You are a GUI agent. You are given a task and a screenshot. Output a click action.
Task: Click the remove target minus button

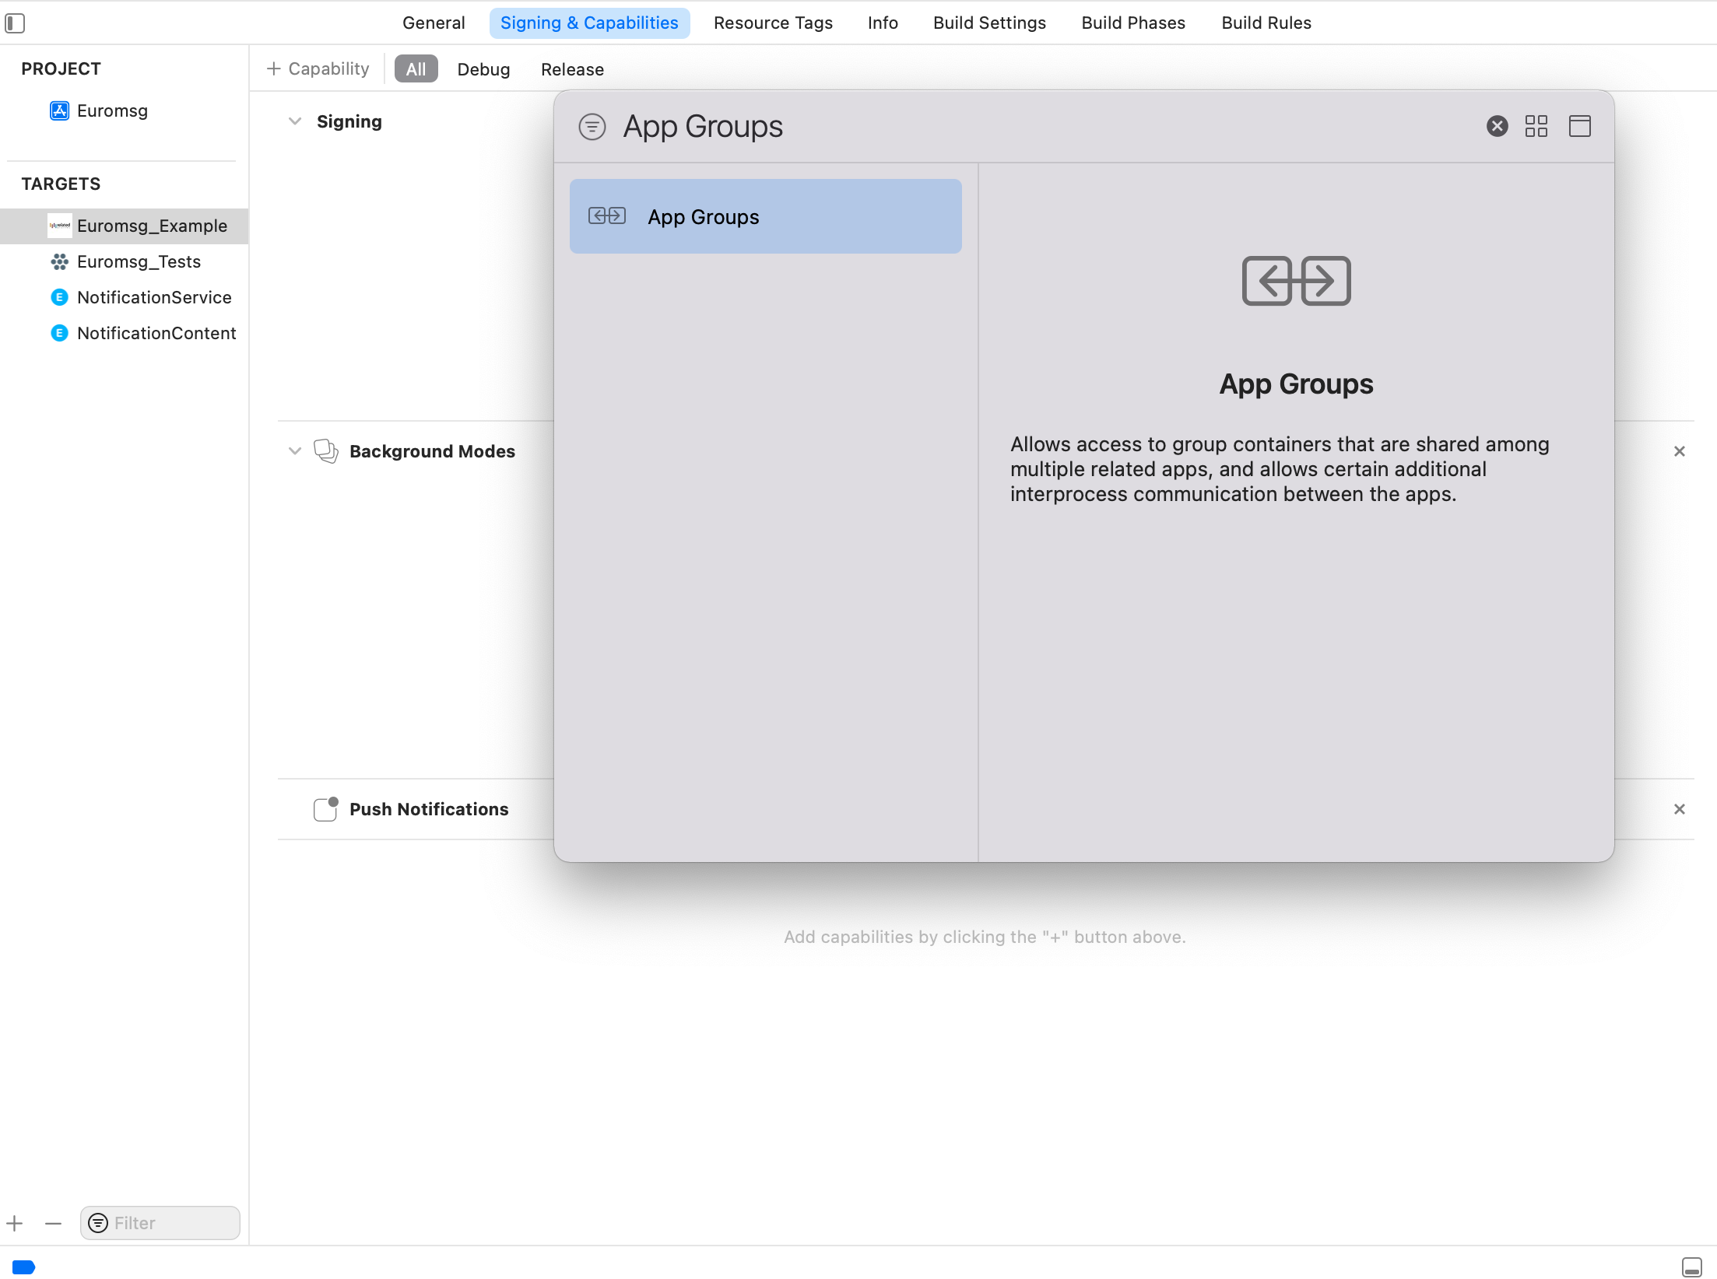(53, 1223)
